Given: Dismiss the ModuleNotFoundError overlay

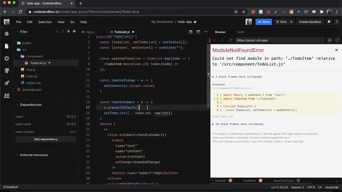Looking at the screenshot, I should [336, 50].
